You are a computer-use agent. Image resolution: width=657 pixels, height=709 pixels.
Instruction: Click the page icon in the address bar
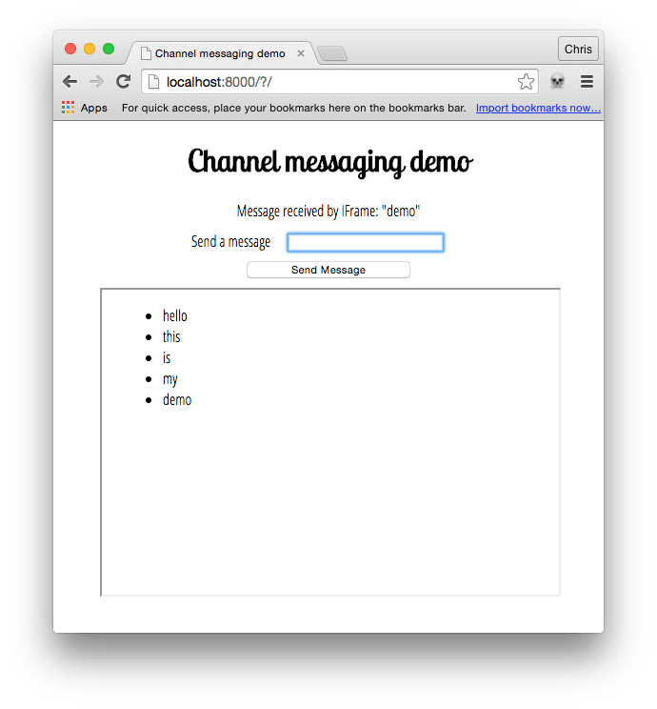point(154,82)
